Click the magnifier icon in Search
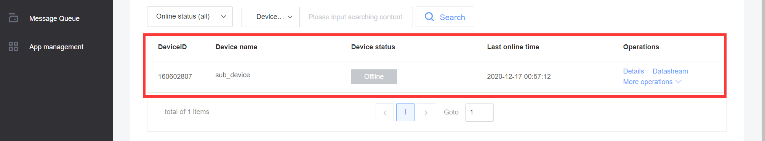This screenshot has height=141, width=765. click(429, 17)
